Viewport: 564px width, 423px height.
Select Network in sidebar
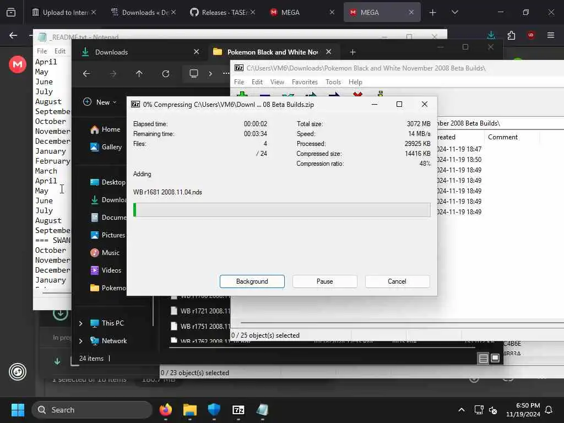109,340
